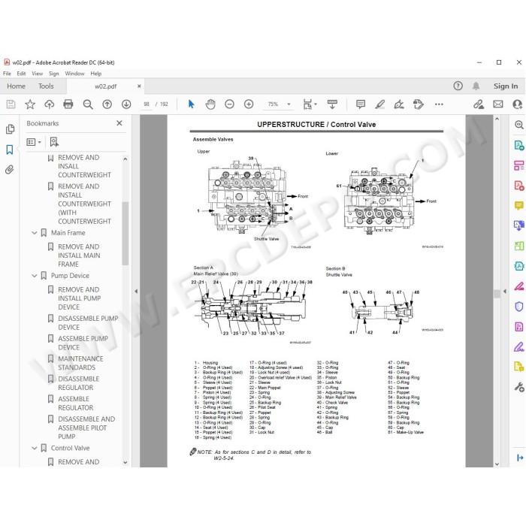Print the document with printer icon

pos(68,104)
